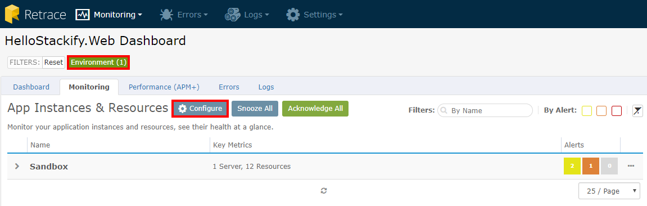Click the clear filter funnel icon
Image resolution: width=647 pixels, height=206 pixels.
637,111
